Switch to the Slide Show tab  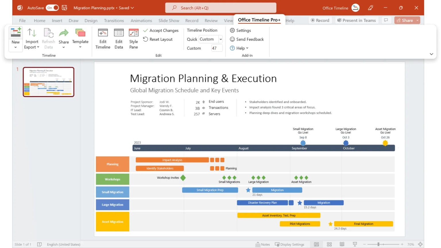(x=169, y=21)
